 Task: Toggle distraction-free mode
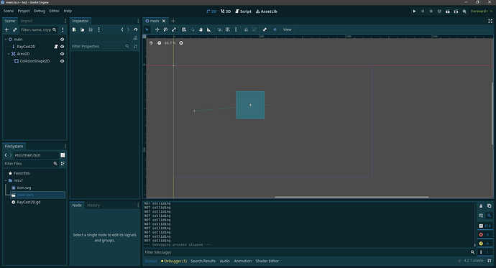[490, 21]
